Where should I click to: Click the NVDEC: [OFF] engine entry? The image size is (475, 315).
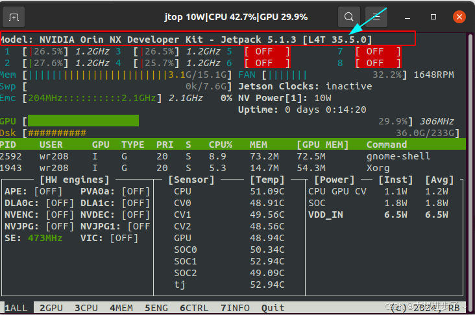(x=115, y=215)
